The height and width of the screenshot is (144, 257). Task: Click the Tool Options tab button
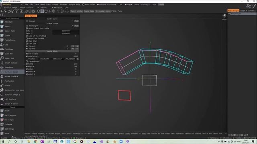[31, 16]
